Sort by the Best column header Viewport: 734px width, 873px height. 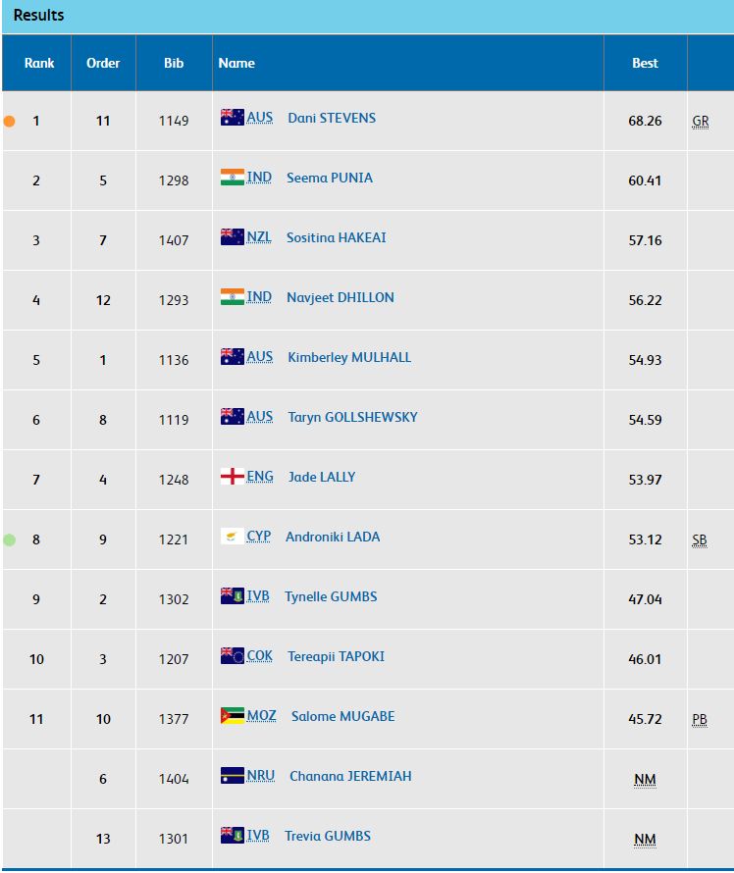coord(645,63)
